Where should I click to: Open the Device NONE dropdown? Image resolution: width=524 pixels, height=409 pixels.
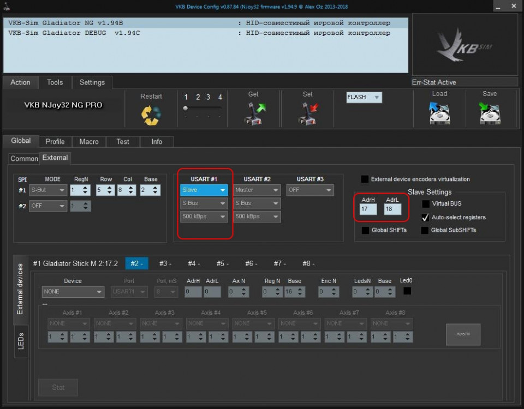[x=73, y=292]
